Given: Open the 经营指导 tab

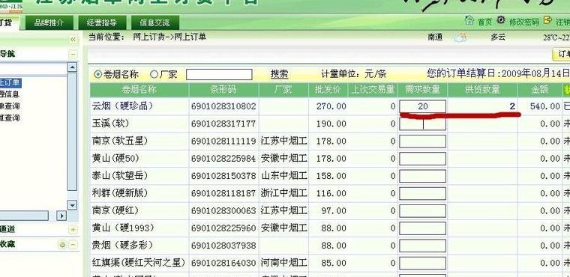Looking at the screenshot, I should [x=102, y=22].
